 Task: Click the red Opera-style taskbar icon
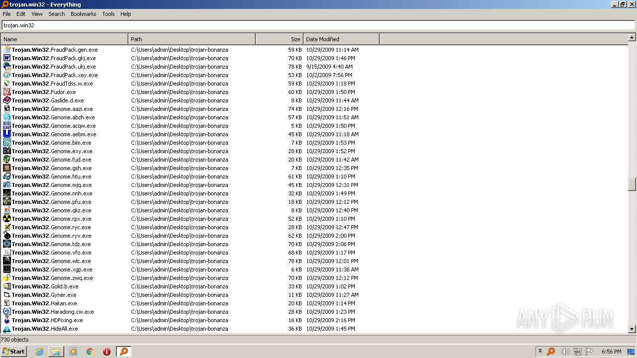[x=106, y=352]
